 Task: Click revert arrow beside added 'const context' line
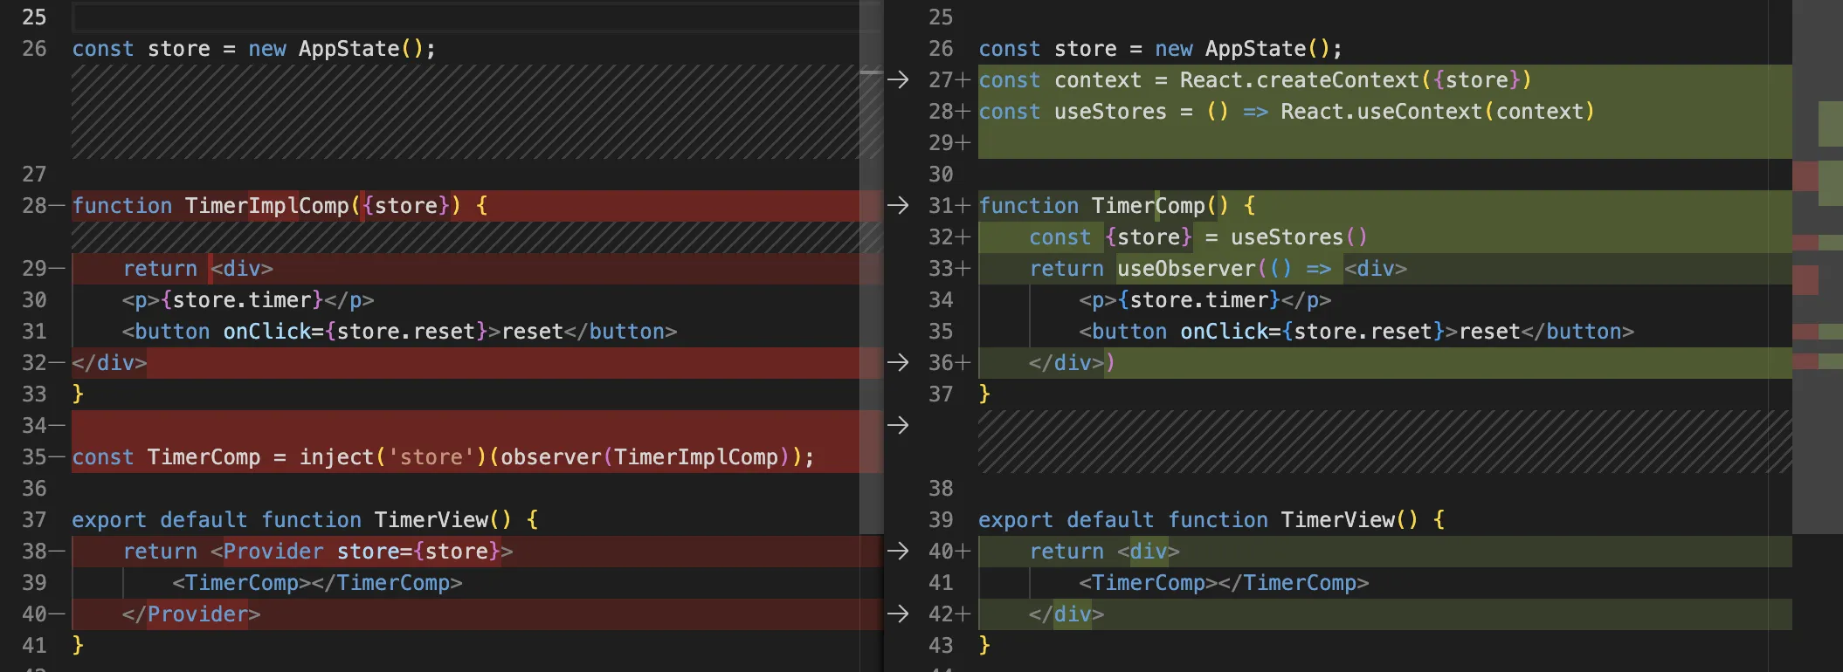(x=898, y=80)
